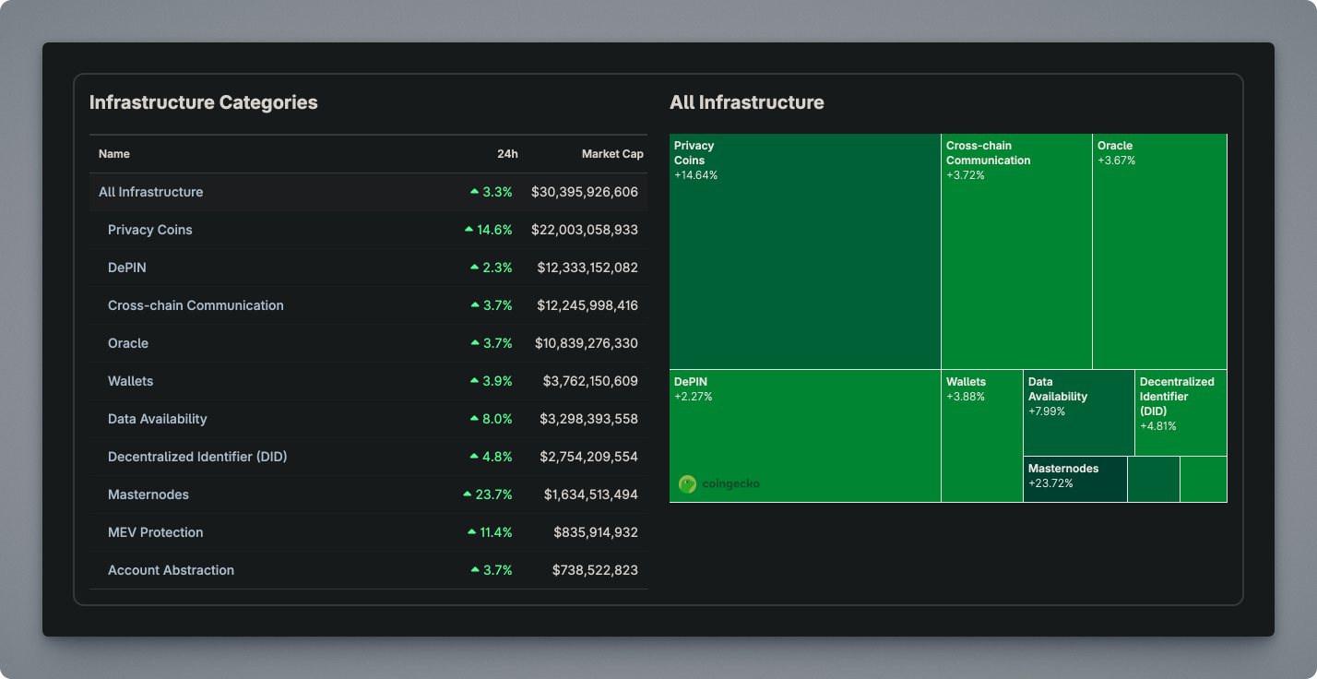1317x679 pixels.
Task: Select the Wallets tile in the heatmap
Action: click(980, 434)
